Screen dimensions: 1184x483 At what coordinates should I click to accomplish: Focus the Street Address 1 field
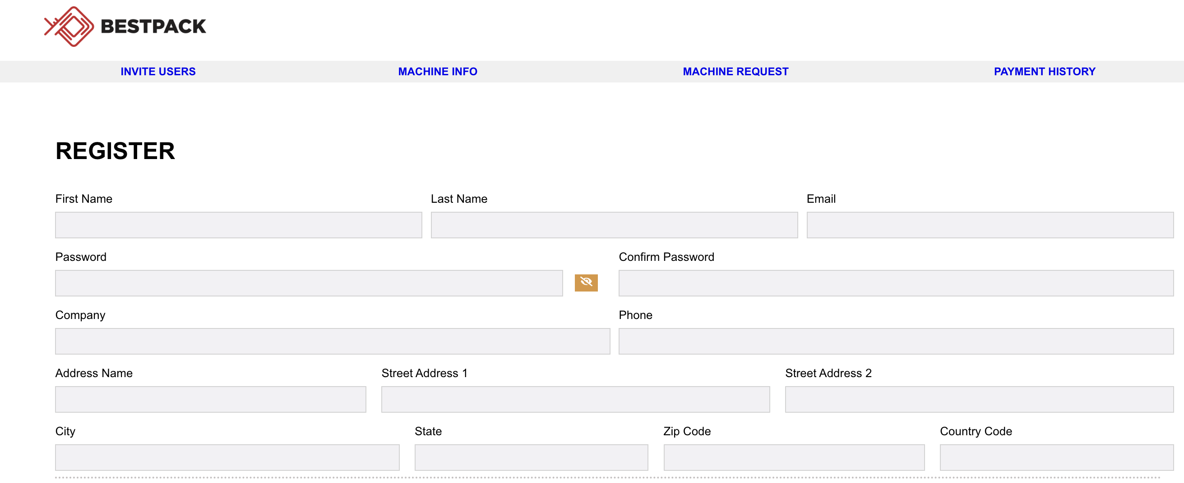575,400
